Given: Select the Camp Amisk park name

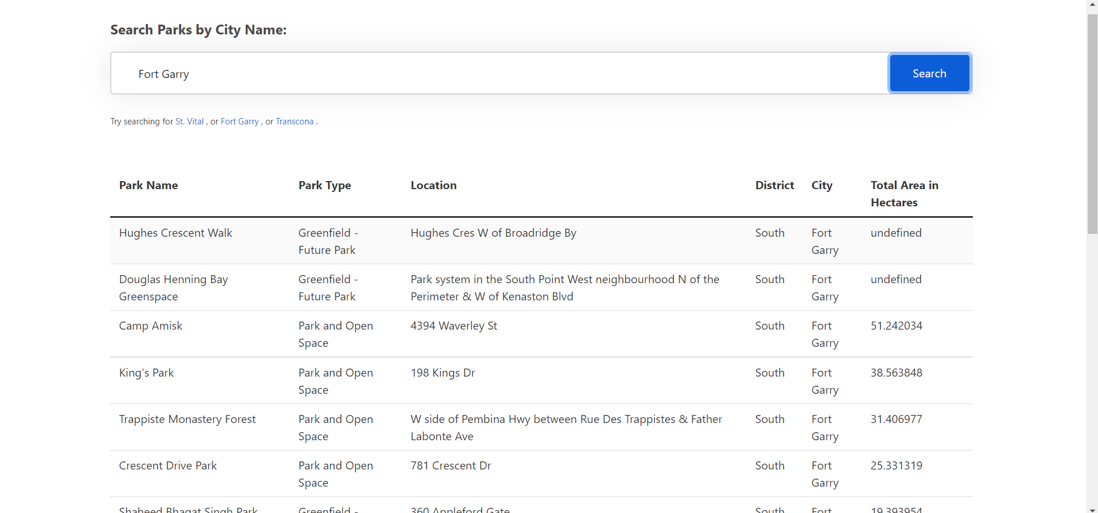Looking at the screenshot, I should pyautogui.click(x=150, y=326).
